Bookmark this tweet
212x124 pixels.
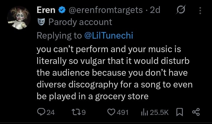coord(179,112)
